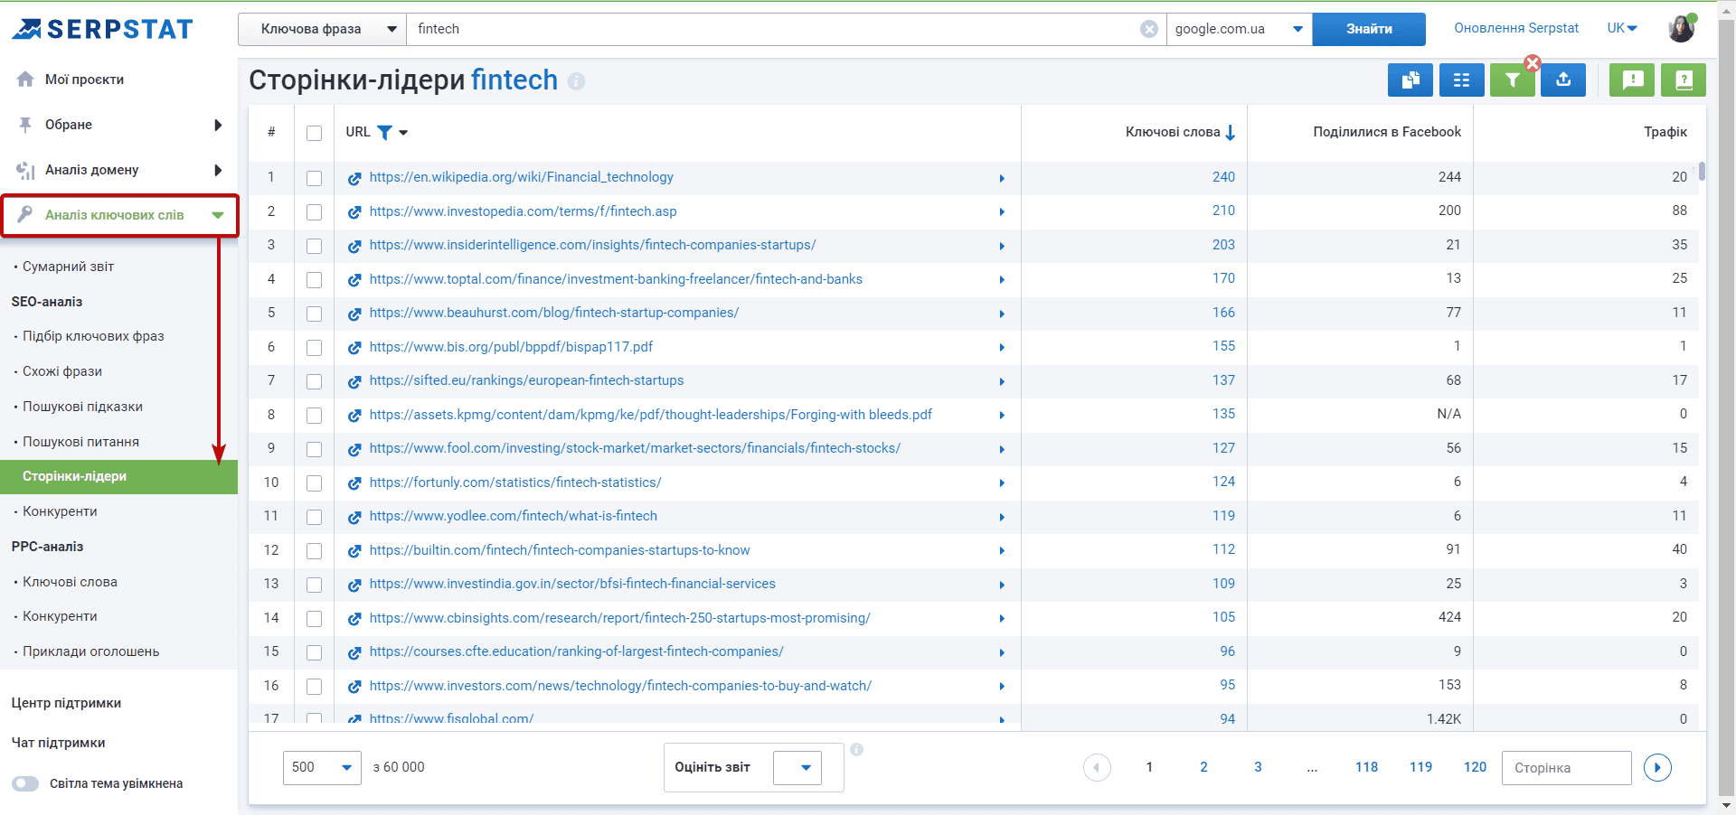Open the column settings icon
The height and width of the screenshot is (815, 1736).
pos(1461,80)
